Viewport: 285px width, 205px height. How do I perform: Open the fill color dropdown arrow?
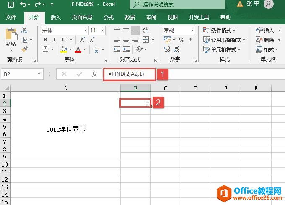click(70, 49)
